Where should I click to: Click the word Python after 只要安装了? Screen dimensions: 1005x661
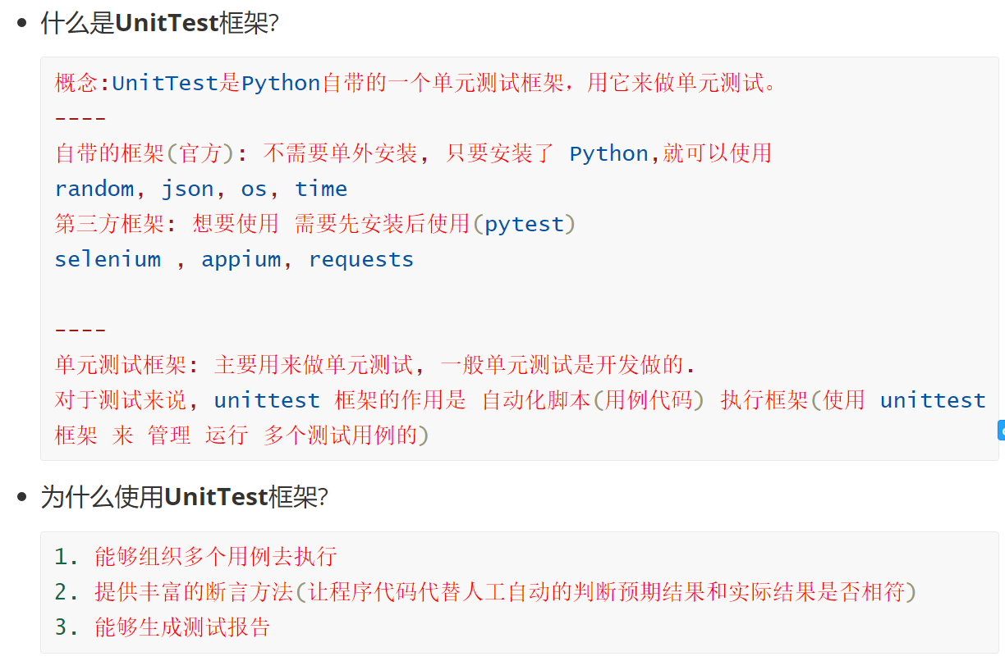point(609,154)
